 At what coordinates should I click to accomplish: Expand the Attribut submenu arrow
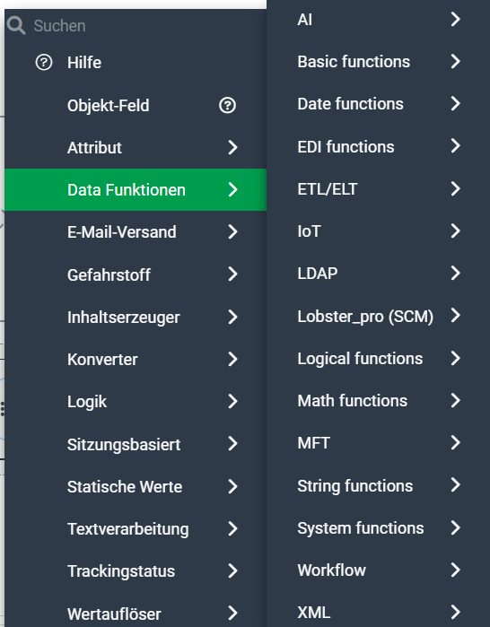tap(232, 147)
